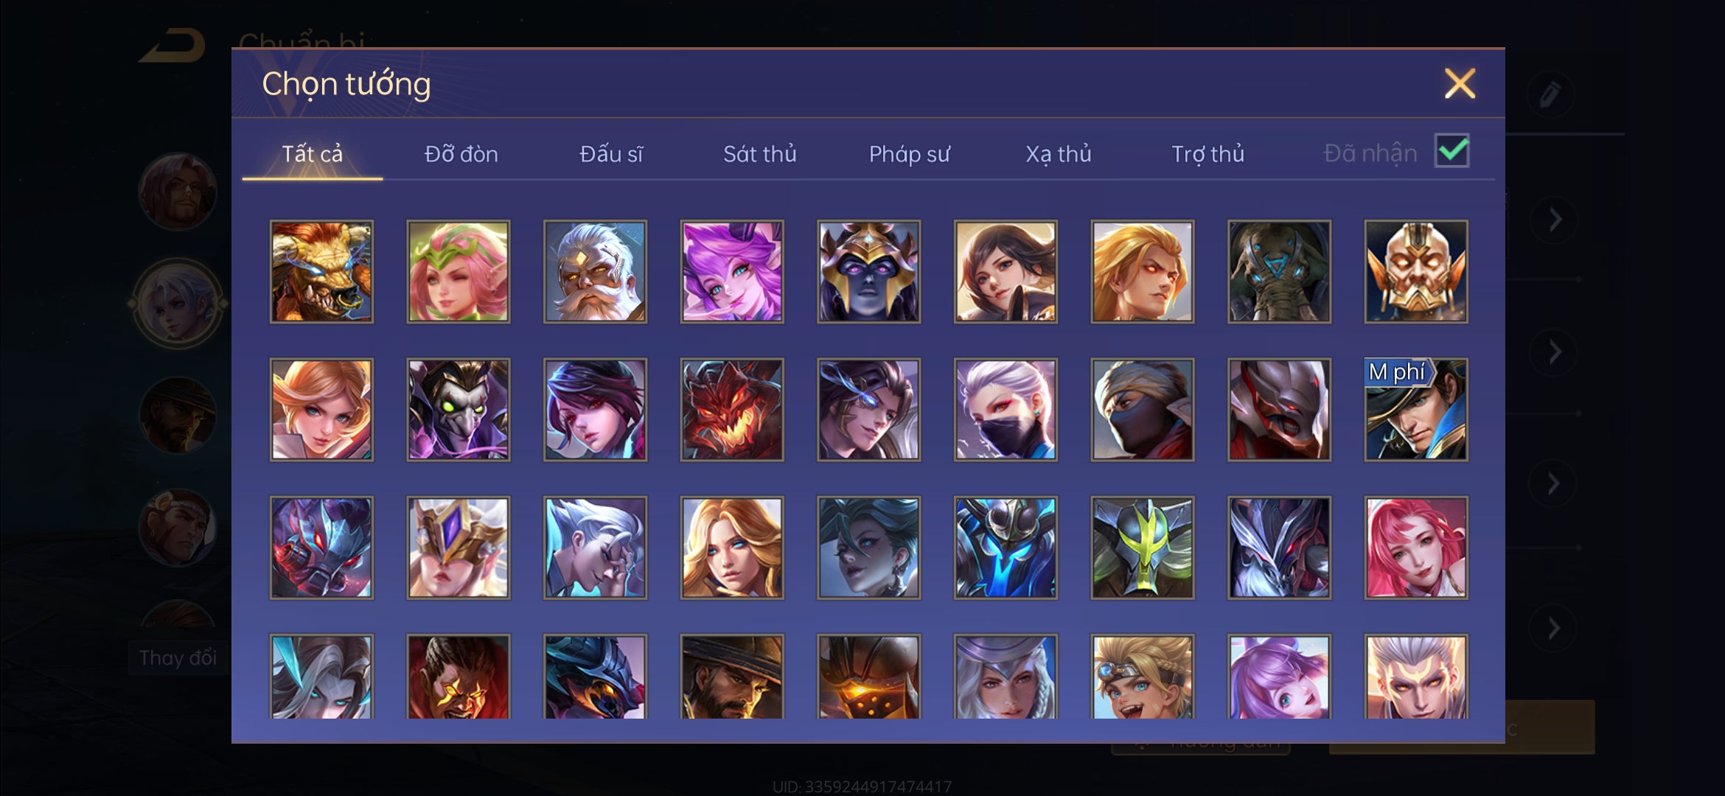
Task: Select the red-haired smiling woman hero
Action: 1416,548
